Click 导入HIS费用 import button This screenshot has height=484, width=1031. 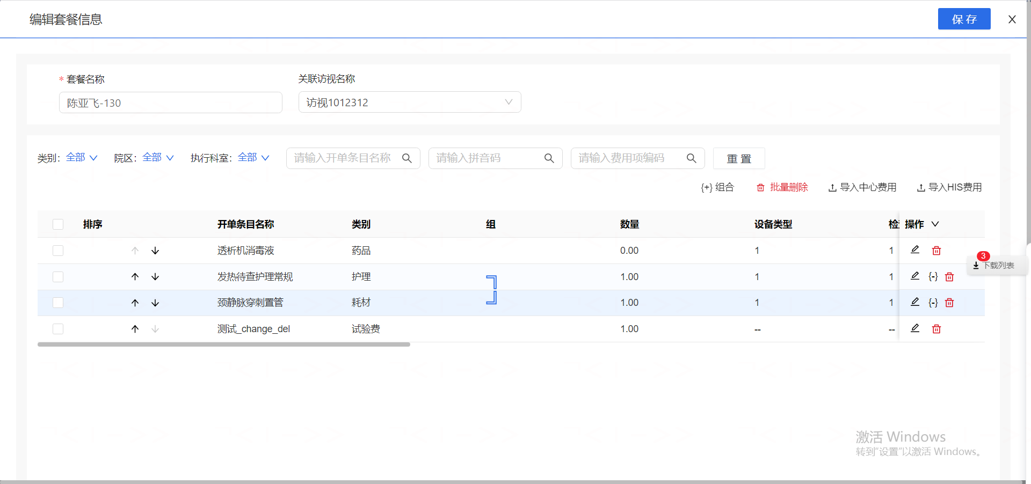click(949, 187)
